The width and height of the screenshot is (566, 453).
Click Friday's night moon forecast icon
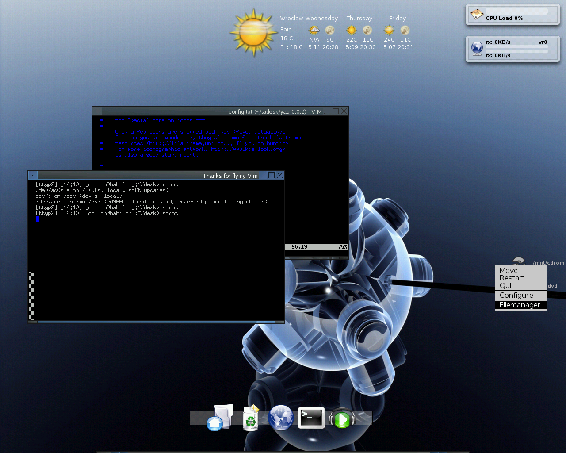pyautogui.click(x=405, y=30)
